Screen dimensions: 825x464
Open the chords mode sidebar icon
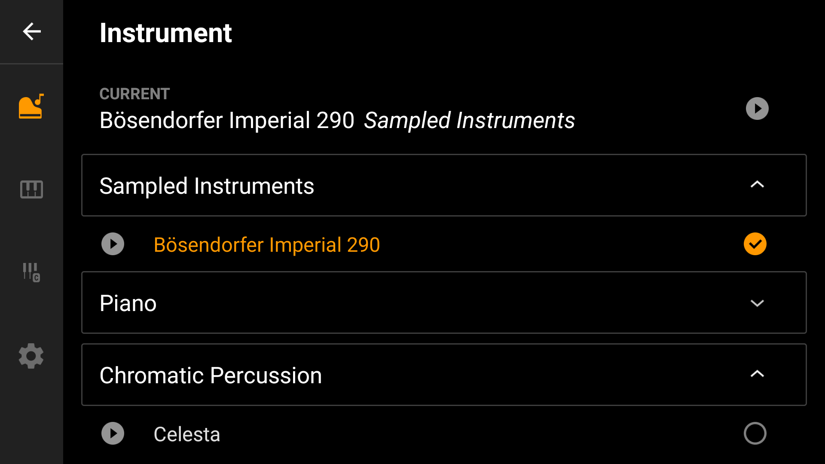pos(31,272)
